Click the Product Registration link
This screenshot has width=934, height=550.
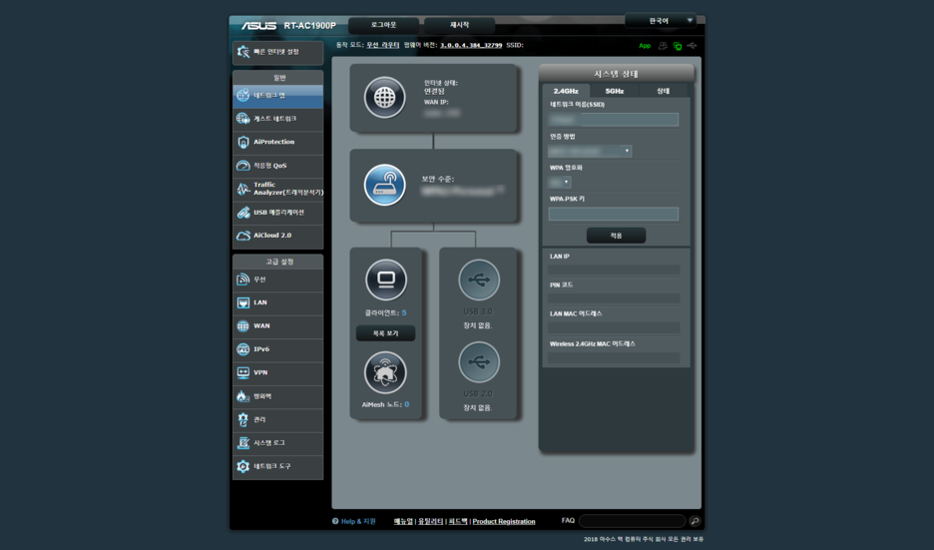click(x=503, y=521)
